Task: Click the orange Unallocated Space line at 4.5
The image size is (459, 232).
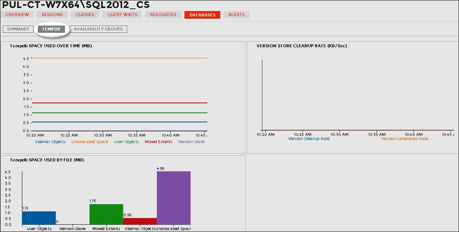Action: 119,58
